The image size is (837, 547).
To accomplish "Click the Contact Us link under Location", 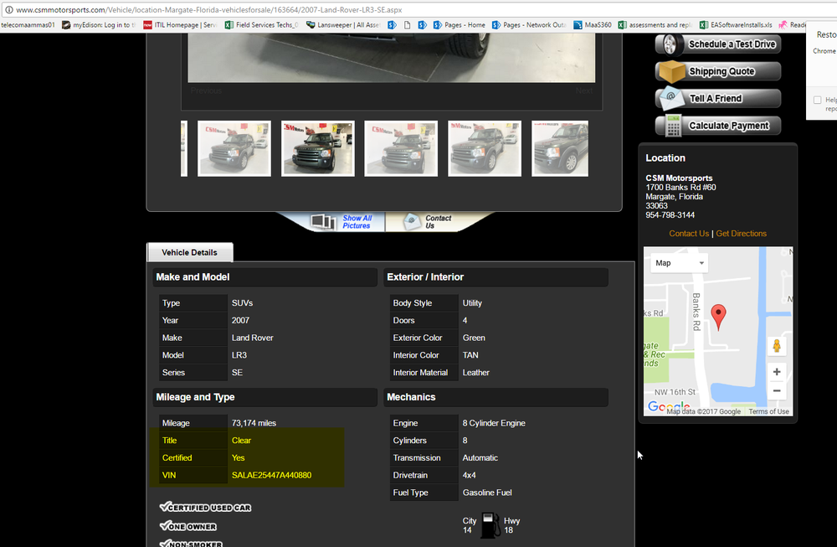I will (x=688, y=234).
